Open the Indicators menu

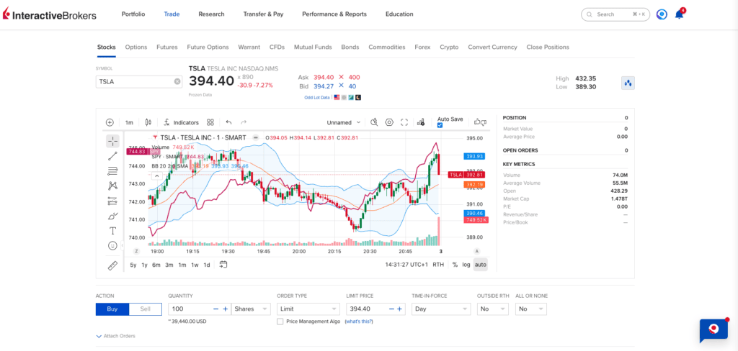181,122
